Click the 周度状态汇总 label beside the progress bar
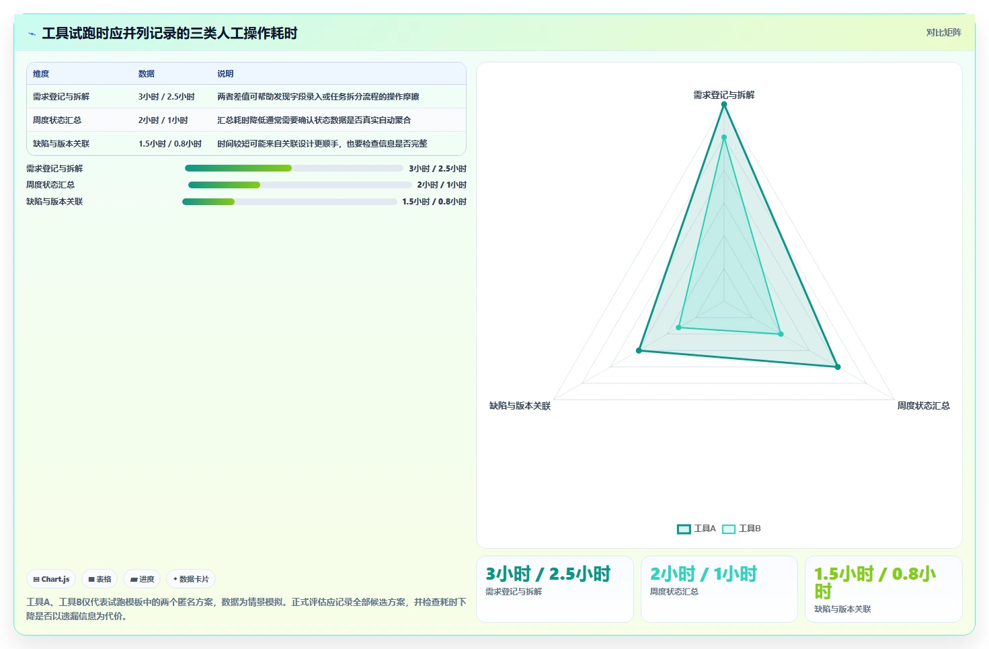The width and height of the screenshot is (989, 649). [x=50, y=185]
